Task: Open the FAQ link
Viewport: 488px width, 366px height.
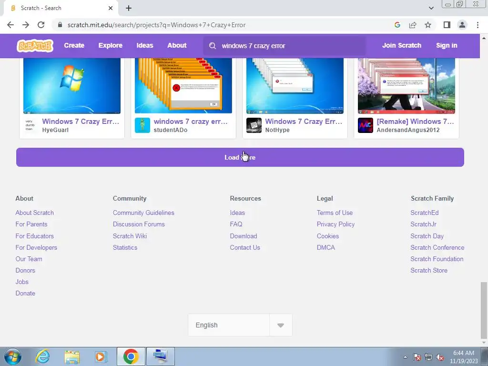Action: [236, 224]
